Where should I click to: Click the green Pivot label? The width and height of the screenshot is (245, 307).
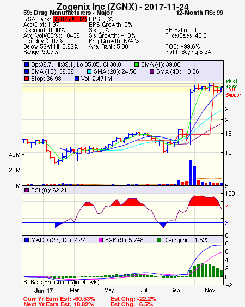tap(232, 81)
